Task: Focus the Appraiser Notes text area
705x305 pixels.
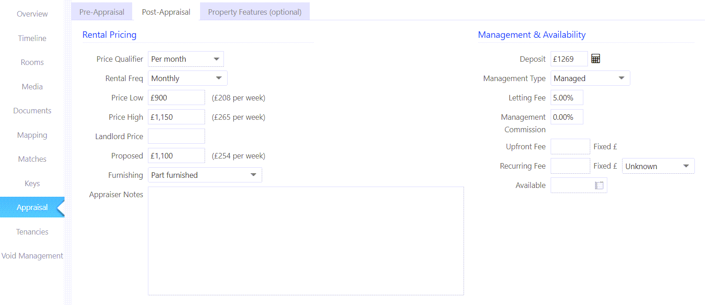Action: pos(306,241)
